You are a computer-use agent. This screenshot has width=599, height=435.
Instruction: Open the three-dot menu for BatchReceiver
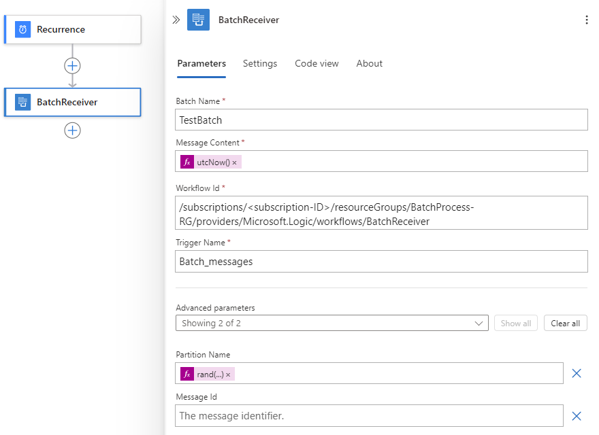(x=587, y=20)
